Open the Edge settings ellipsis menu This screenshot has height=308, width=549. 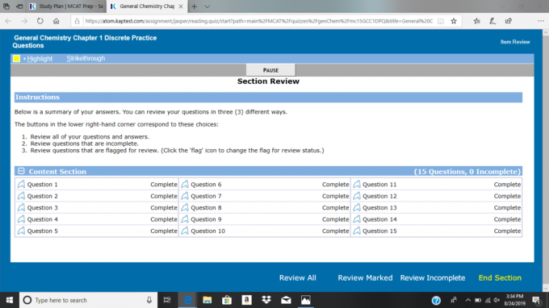pyautogui.click(x=541, y=21)
